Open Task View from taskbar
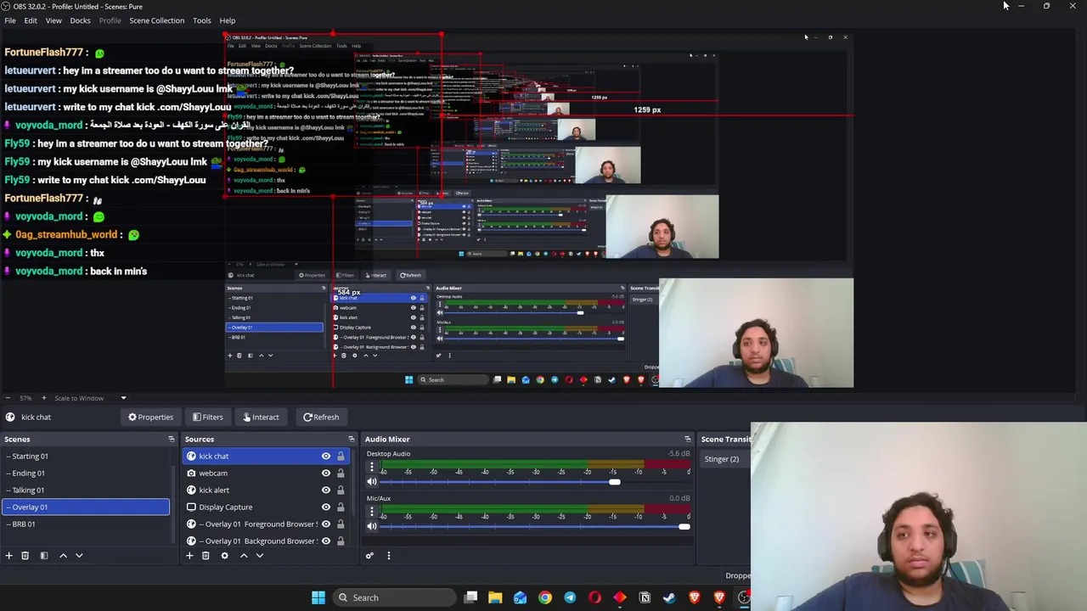The width and height of the screenshot is (1087, 611). 470,597
